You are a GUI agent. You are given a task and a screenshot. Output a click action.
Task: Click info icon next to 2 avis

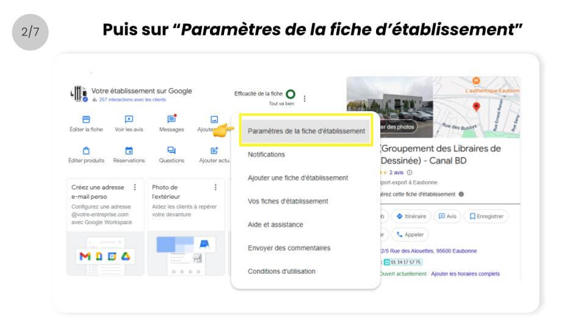(410, 172)
